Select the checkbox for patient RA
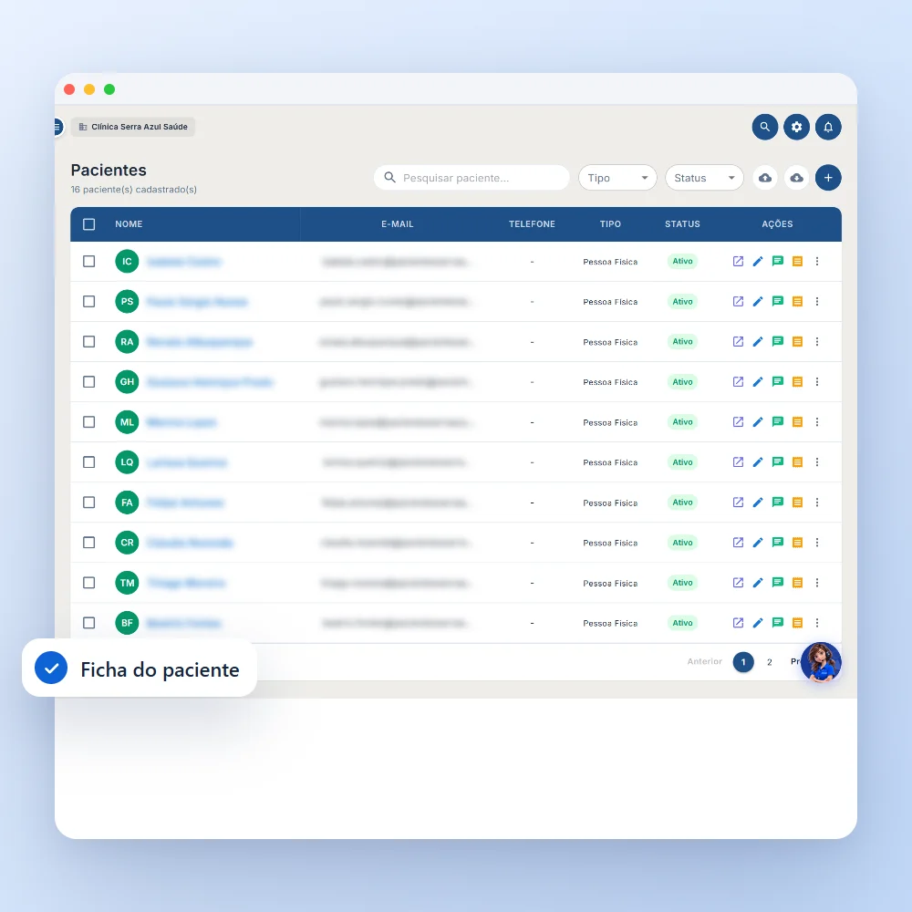This screenshot has height=912, width=912. coord(89,342)
